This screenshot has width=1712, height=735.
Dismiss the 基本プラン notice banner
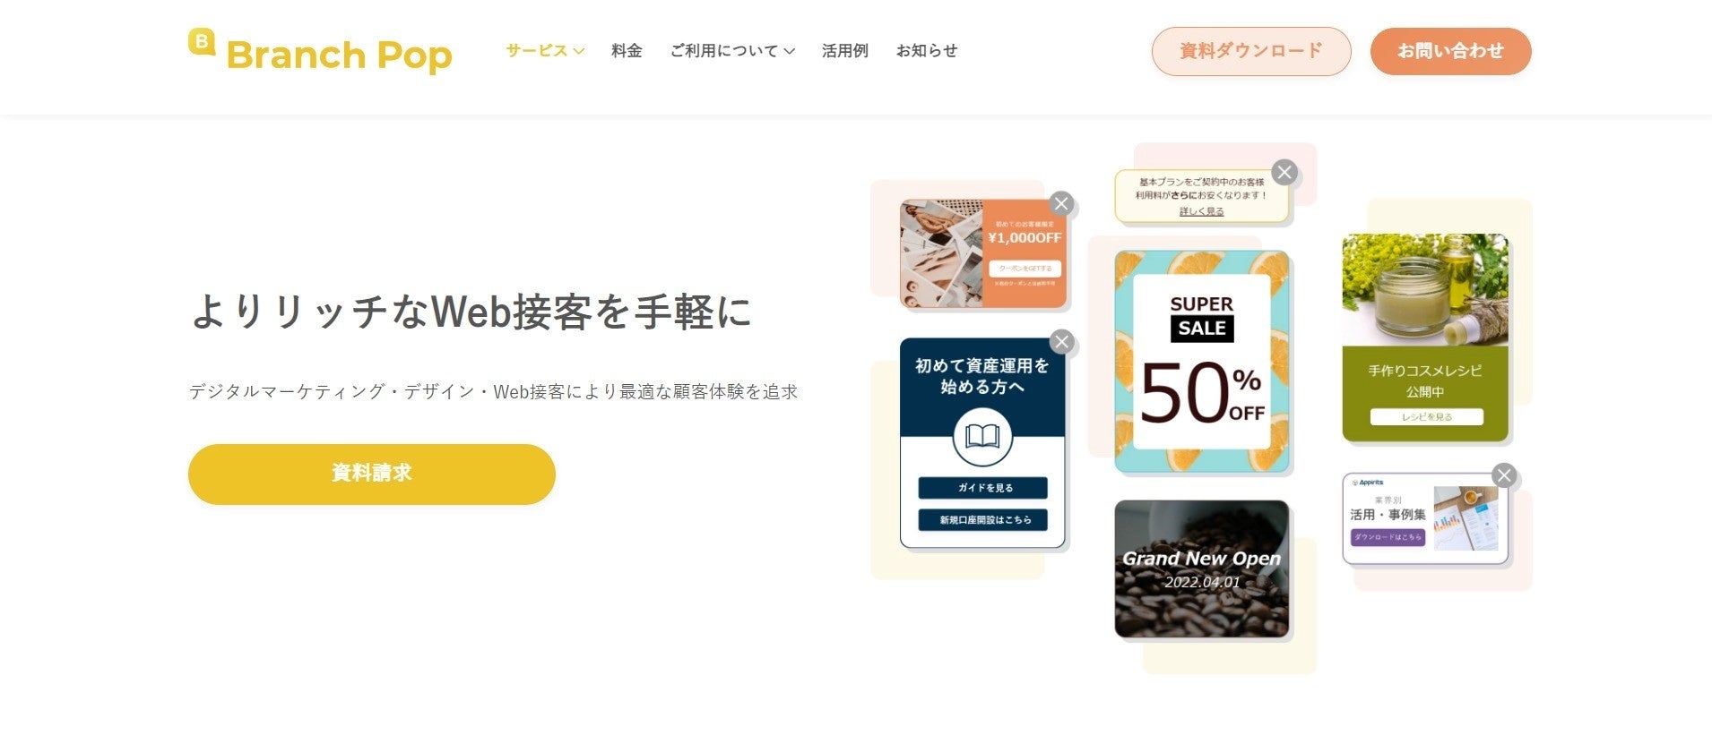(1284, 172)
